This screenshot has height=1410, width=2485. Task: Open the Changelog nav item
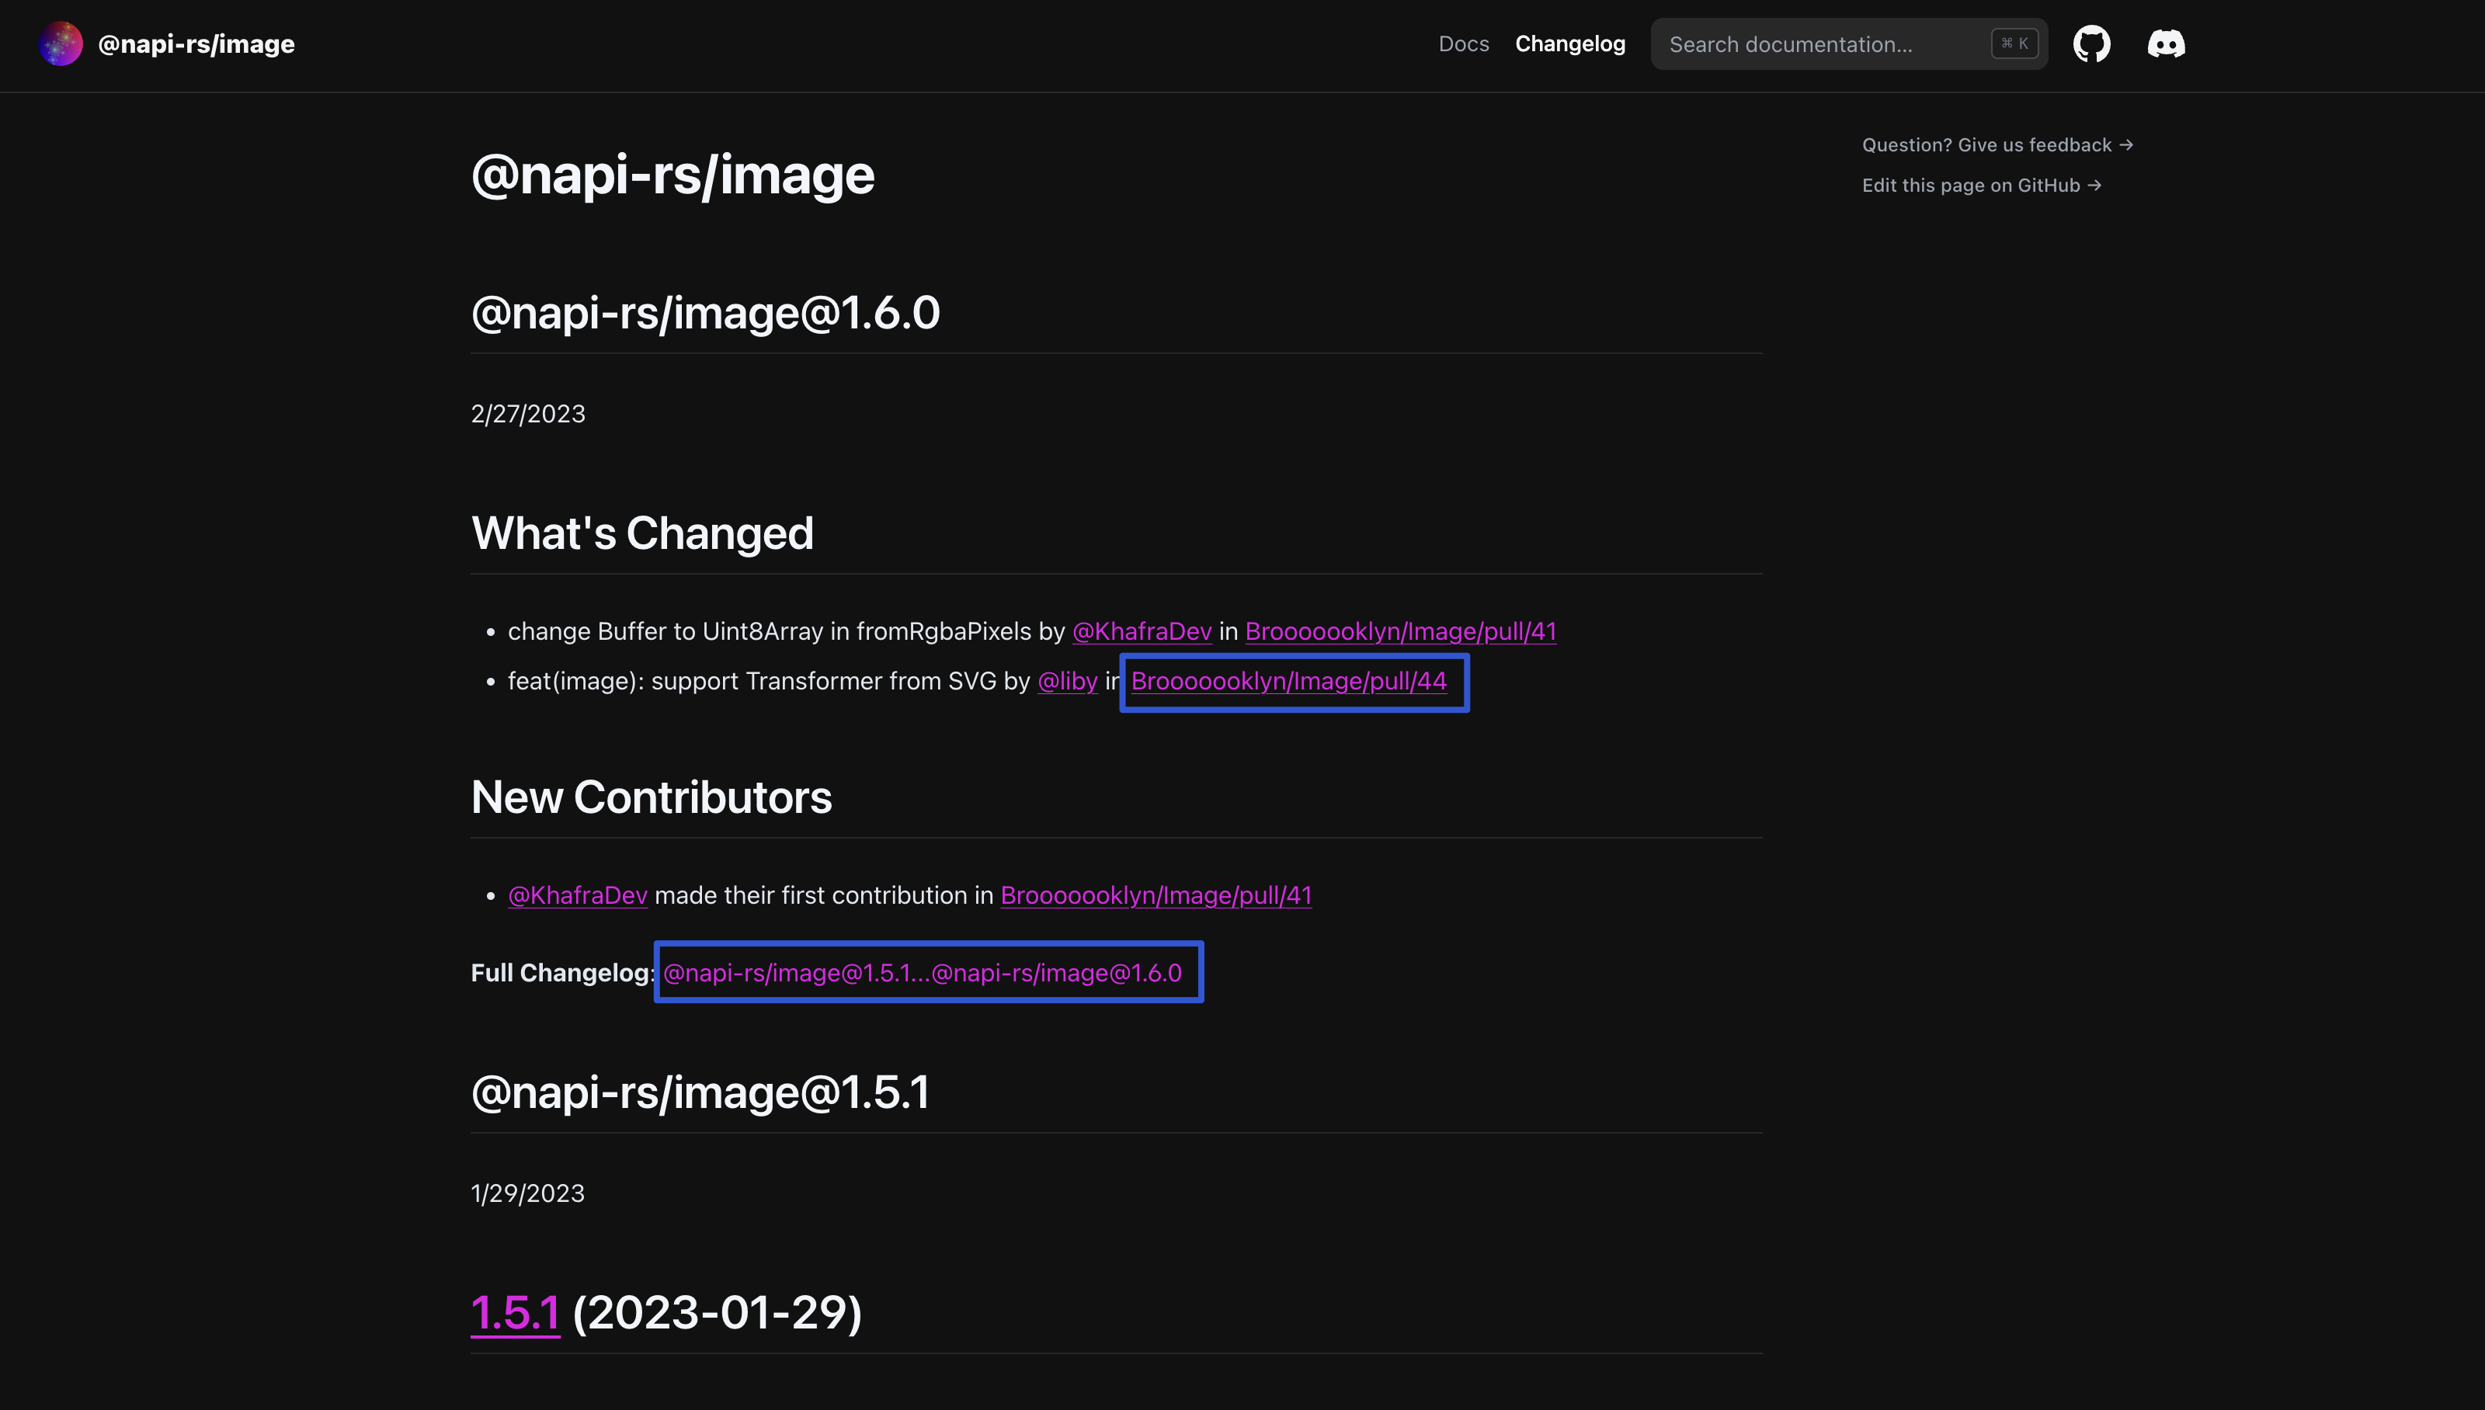pos(1570,43)
